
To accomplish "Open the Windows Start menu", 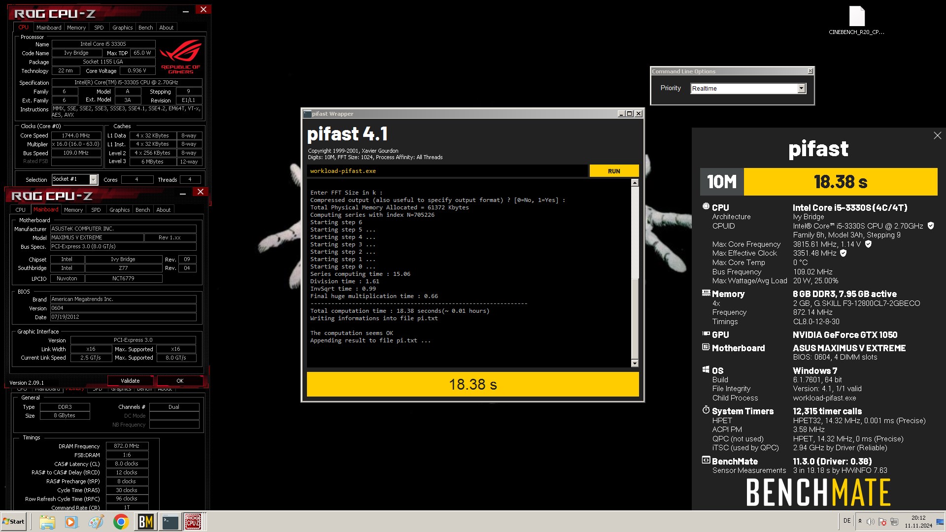I will pyautogui.click(x=13, y=522).
